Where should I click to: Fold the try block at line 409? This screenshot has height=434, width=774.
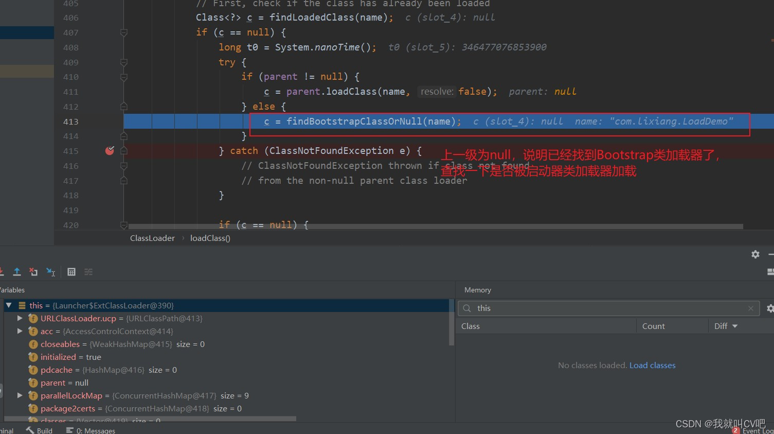(x=123, y=62)
